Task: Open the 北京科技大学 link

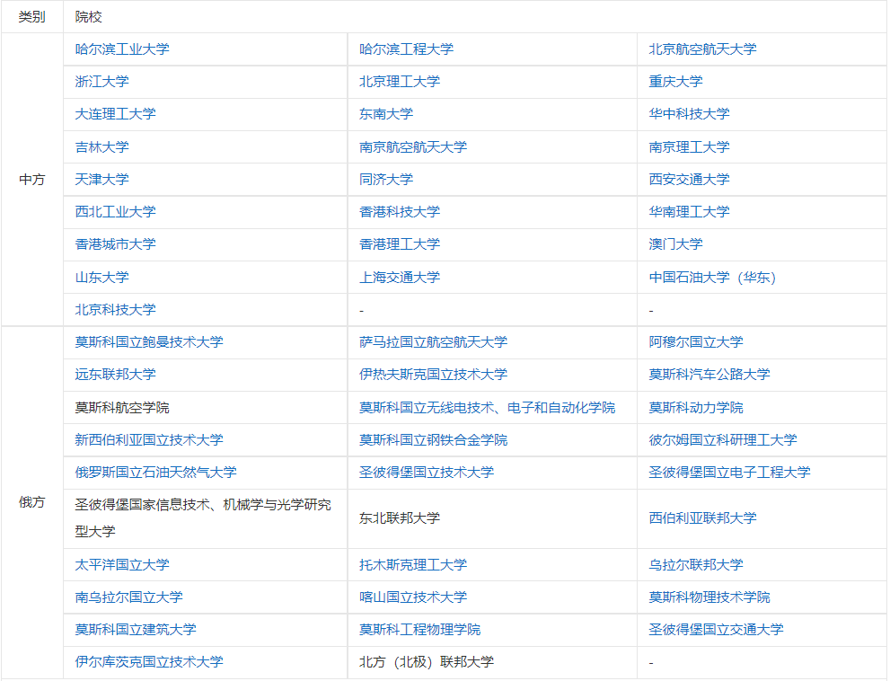Action: (x=115, y=310)
